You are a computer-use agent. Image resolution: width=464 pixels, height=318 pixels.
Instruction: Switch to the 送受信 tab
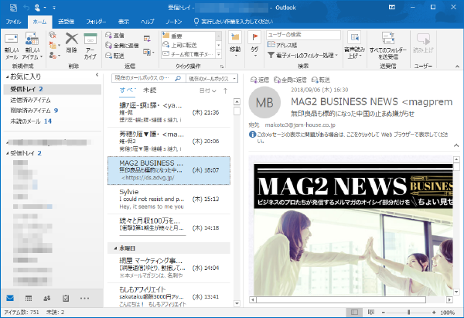[x=66, y=22]
